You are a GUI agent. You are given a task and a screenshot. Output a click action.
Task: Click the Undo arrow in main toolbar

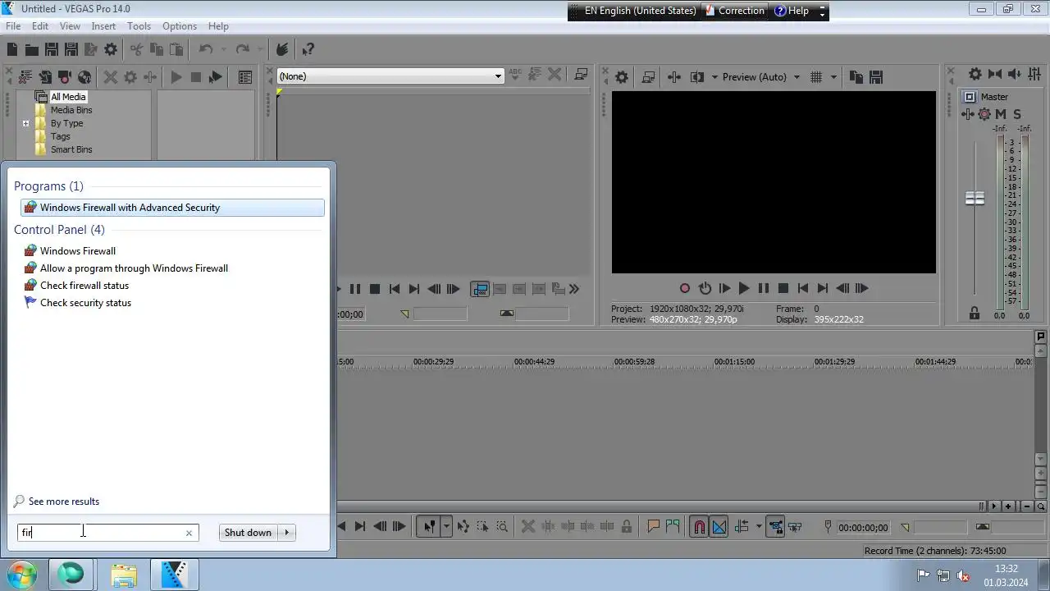[205, 50]
